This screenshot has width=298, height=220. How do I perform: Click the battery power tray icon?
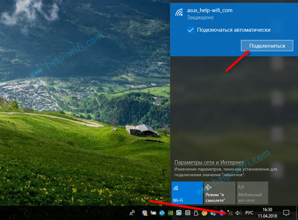click(x=153, y=213)
